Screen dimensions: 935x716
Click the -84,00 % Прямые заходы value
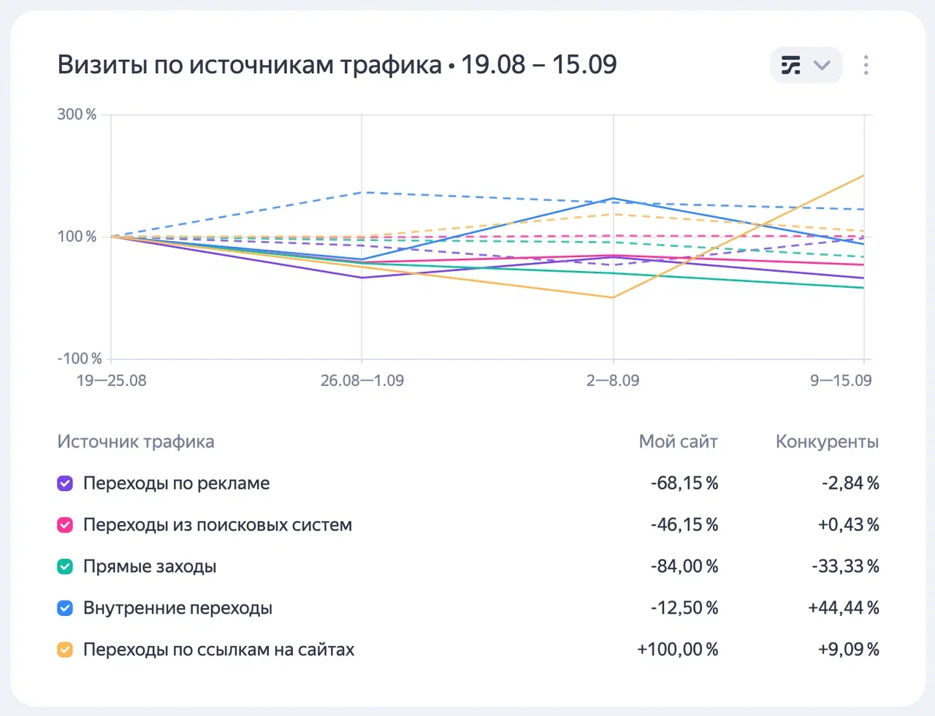(x=684, y=567)
